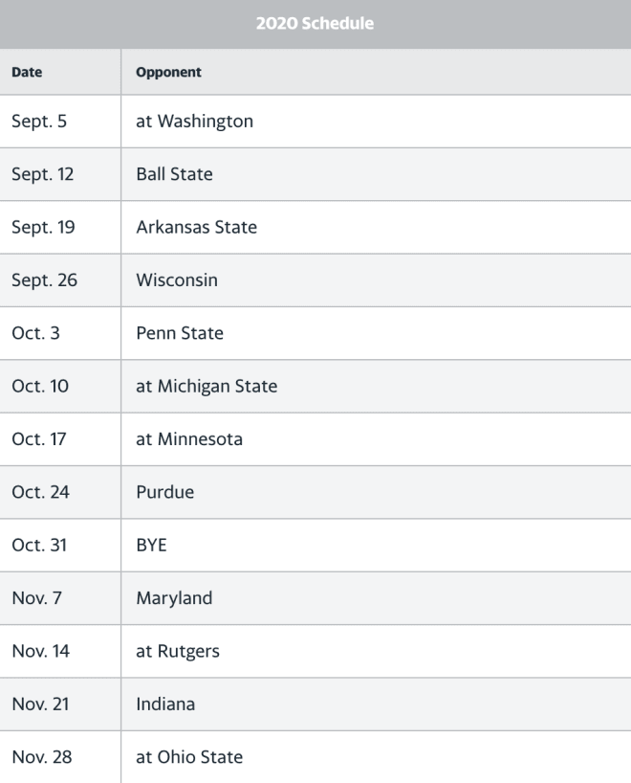
Task: Select the Date column header
Action: coord(27,72)
